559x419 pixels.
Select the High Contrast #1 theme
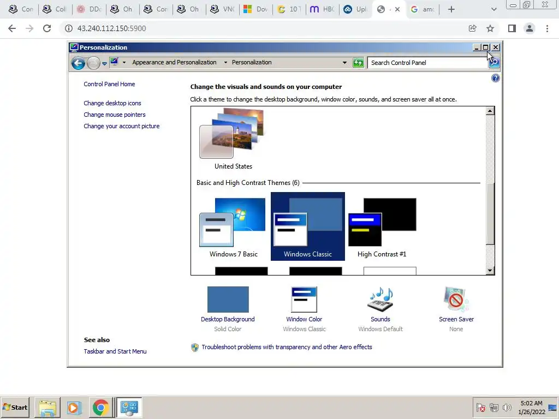pos(382,227)
